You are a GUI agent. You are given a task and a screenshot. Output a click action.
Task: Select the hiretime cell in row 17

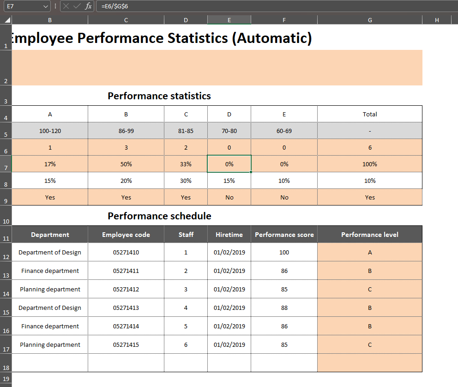[x=229, y=345]
